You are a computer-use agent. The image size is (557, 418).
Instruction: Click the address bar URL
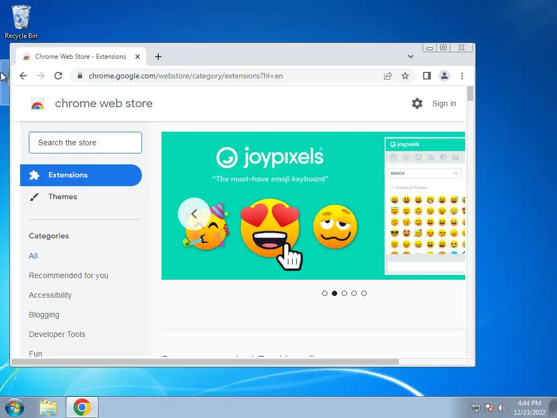(186, 76)
